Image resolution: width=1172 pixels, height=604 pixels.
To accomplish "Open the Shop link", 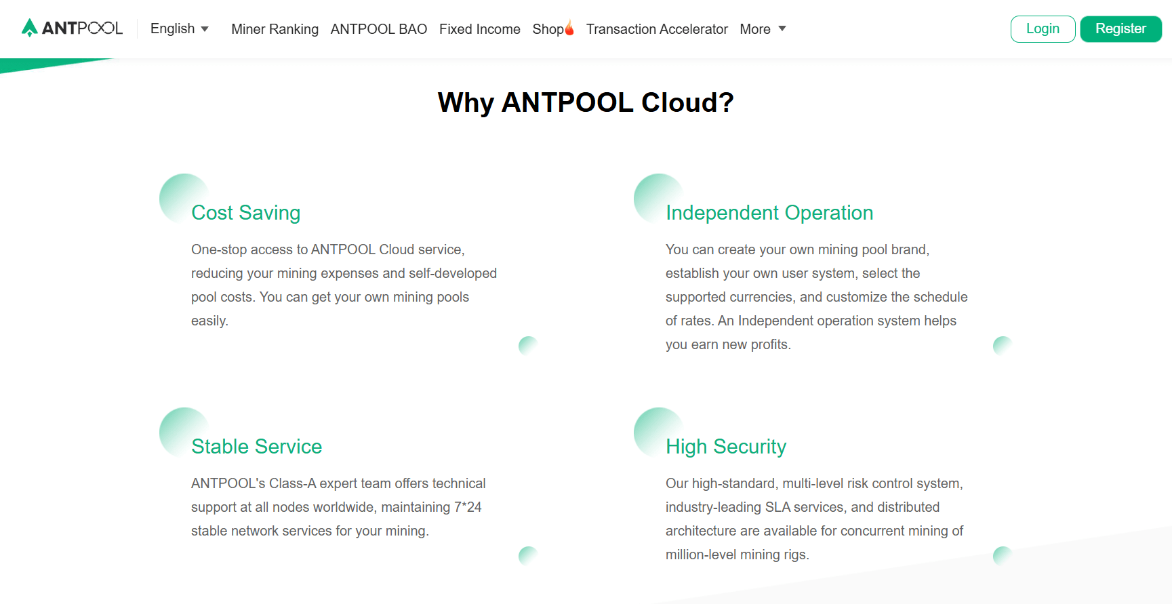I will (548, 29).
